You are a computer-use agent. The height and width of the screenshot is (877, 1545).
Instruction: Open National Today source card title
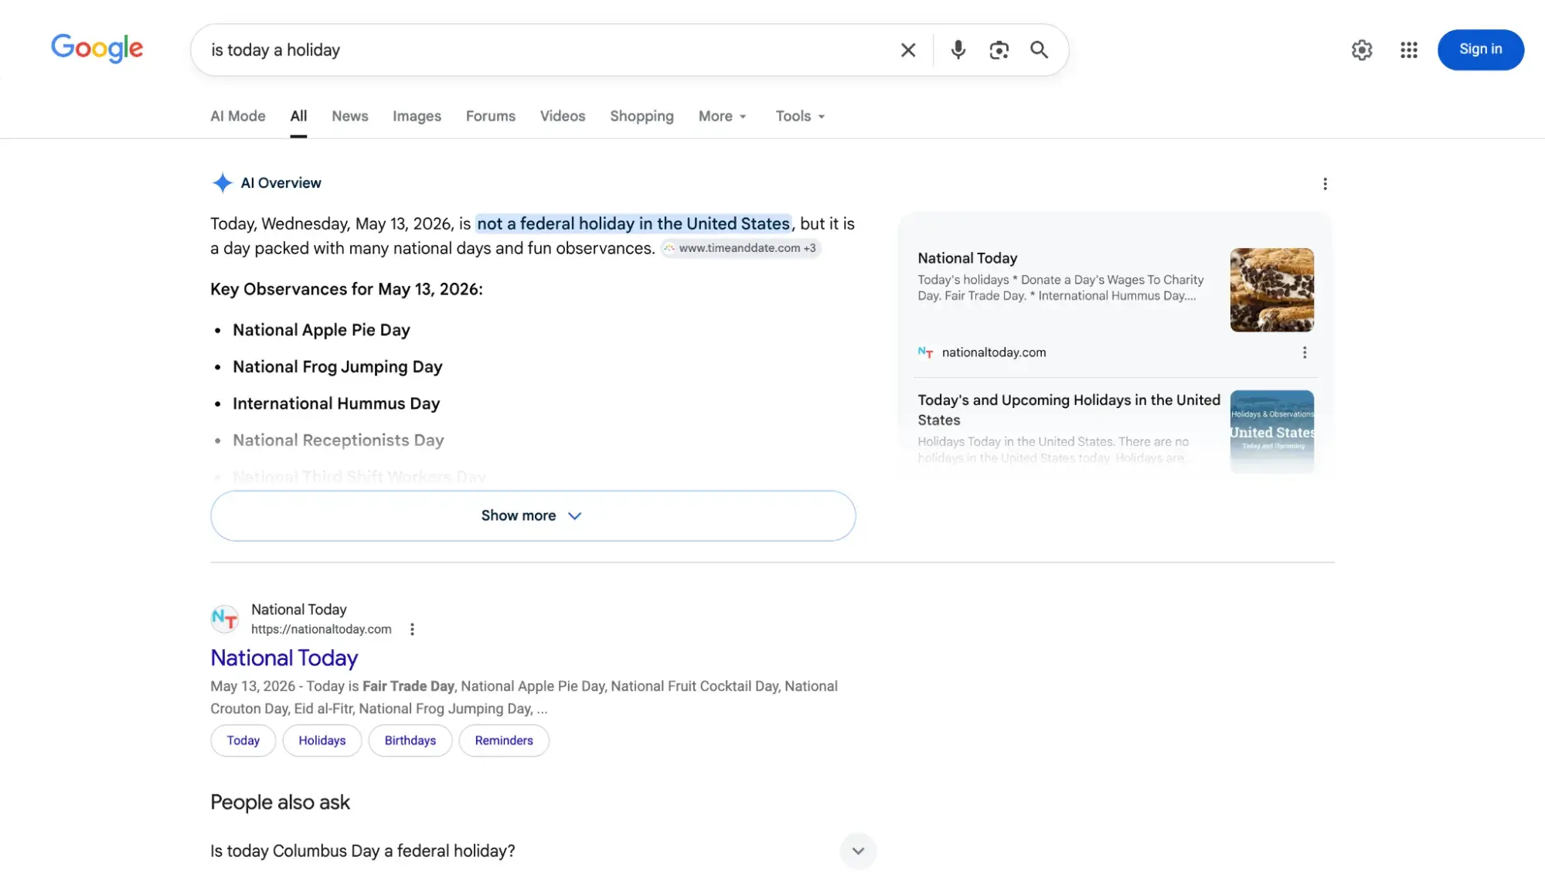[968, 258]
